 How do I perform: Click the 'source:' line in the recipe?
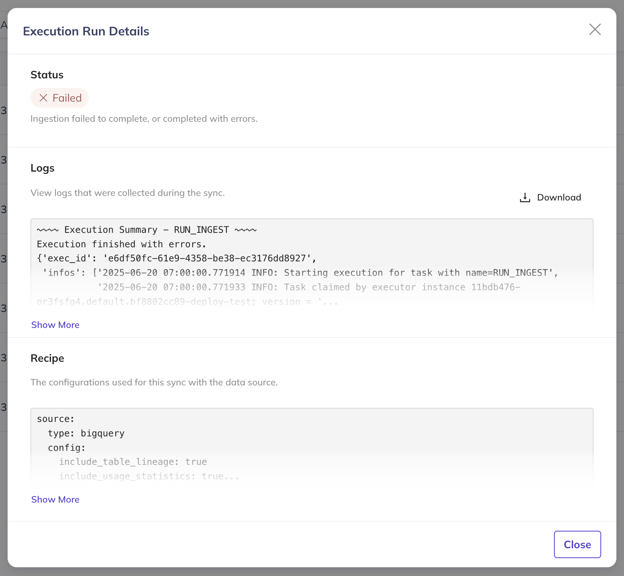coord(56,419)
